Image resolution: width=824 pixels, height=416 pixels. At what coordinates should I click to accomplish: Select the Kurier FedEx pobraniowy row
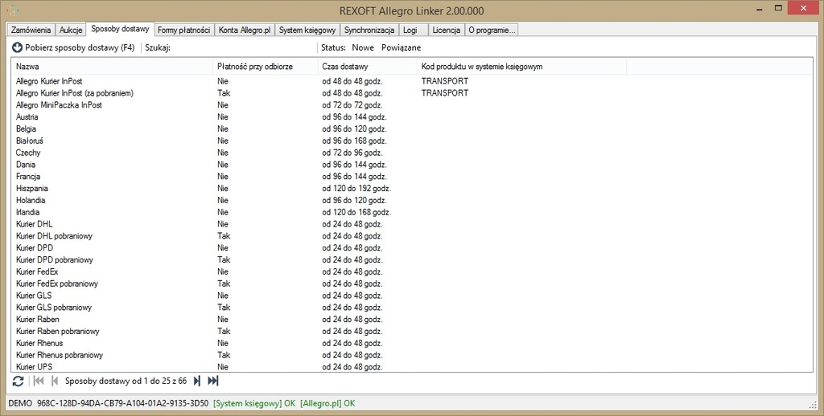tap(412, 283)
